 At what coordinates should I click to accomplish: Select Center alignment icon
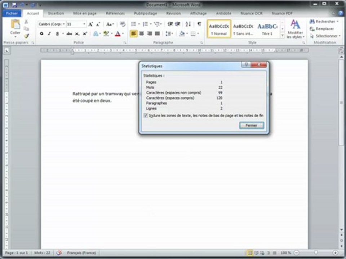pos(142,34)
